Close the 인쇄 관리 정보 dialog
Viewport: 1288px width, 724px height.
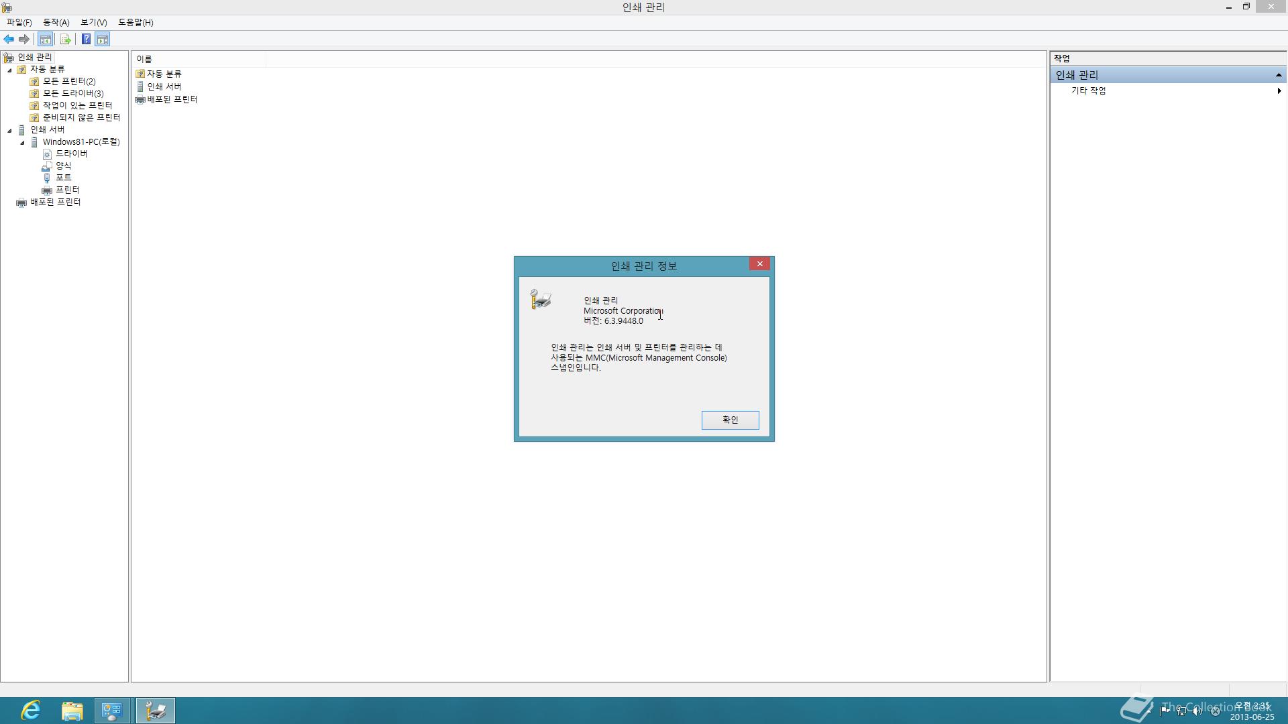(x=759, y=264)
